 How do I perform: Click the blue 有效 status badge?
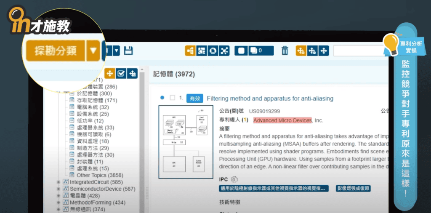coord(194,99)
